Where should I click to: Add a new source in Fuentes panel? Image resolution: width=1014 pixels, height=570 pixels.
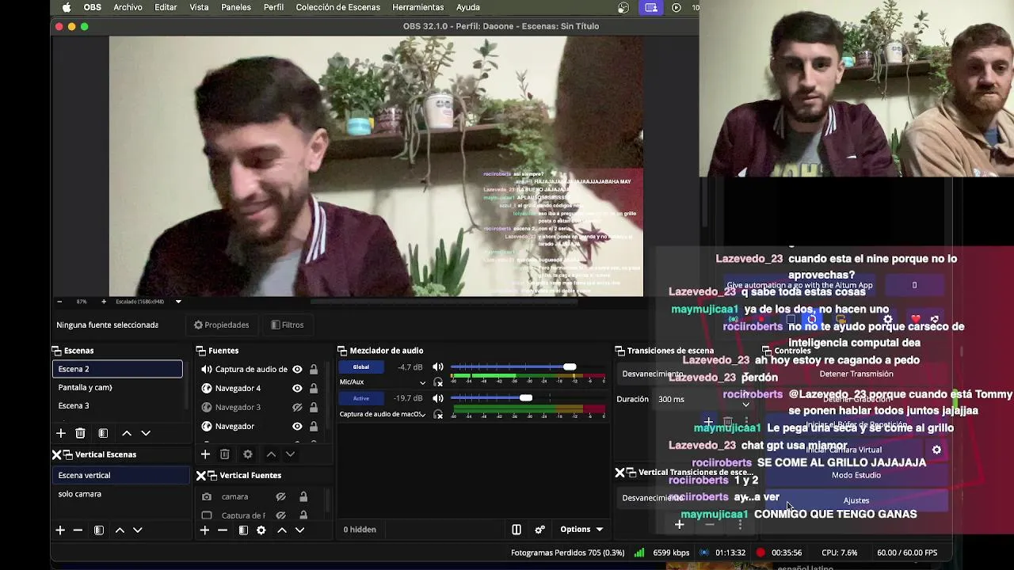205,454
